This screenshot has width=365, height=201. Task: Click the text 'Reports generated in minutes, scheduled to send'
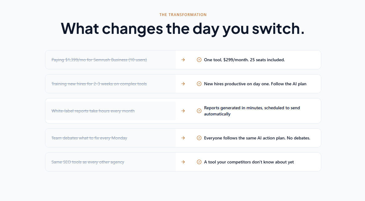(x=252, y=108)
